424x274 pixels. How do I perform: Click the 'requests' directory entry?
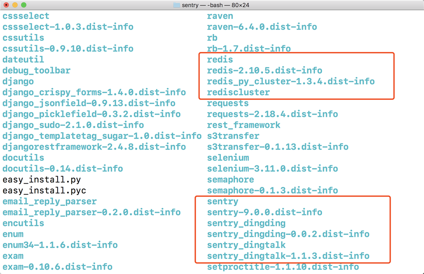pos(228,103)
